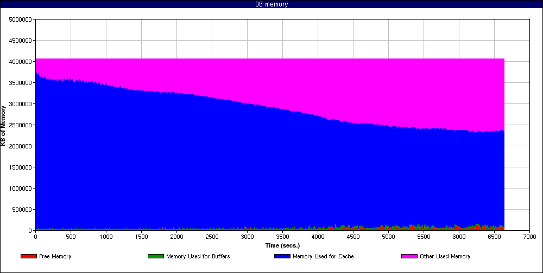Click the 2000 x-axis tick label
The width and height of the screenshot is (543, 273).
pyautogui.click(x=176, y=237)
